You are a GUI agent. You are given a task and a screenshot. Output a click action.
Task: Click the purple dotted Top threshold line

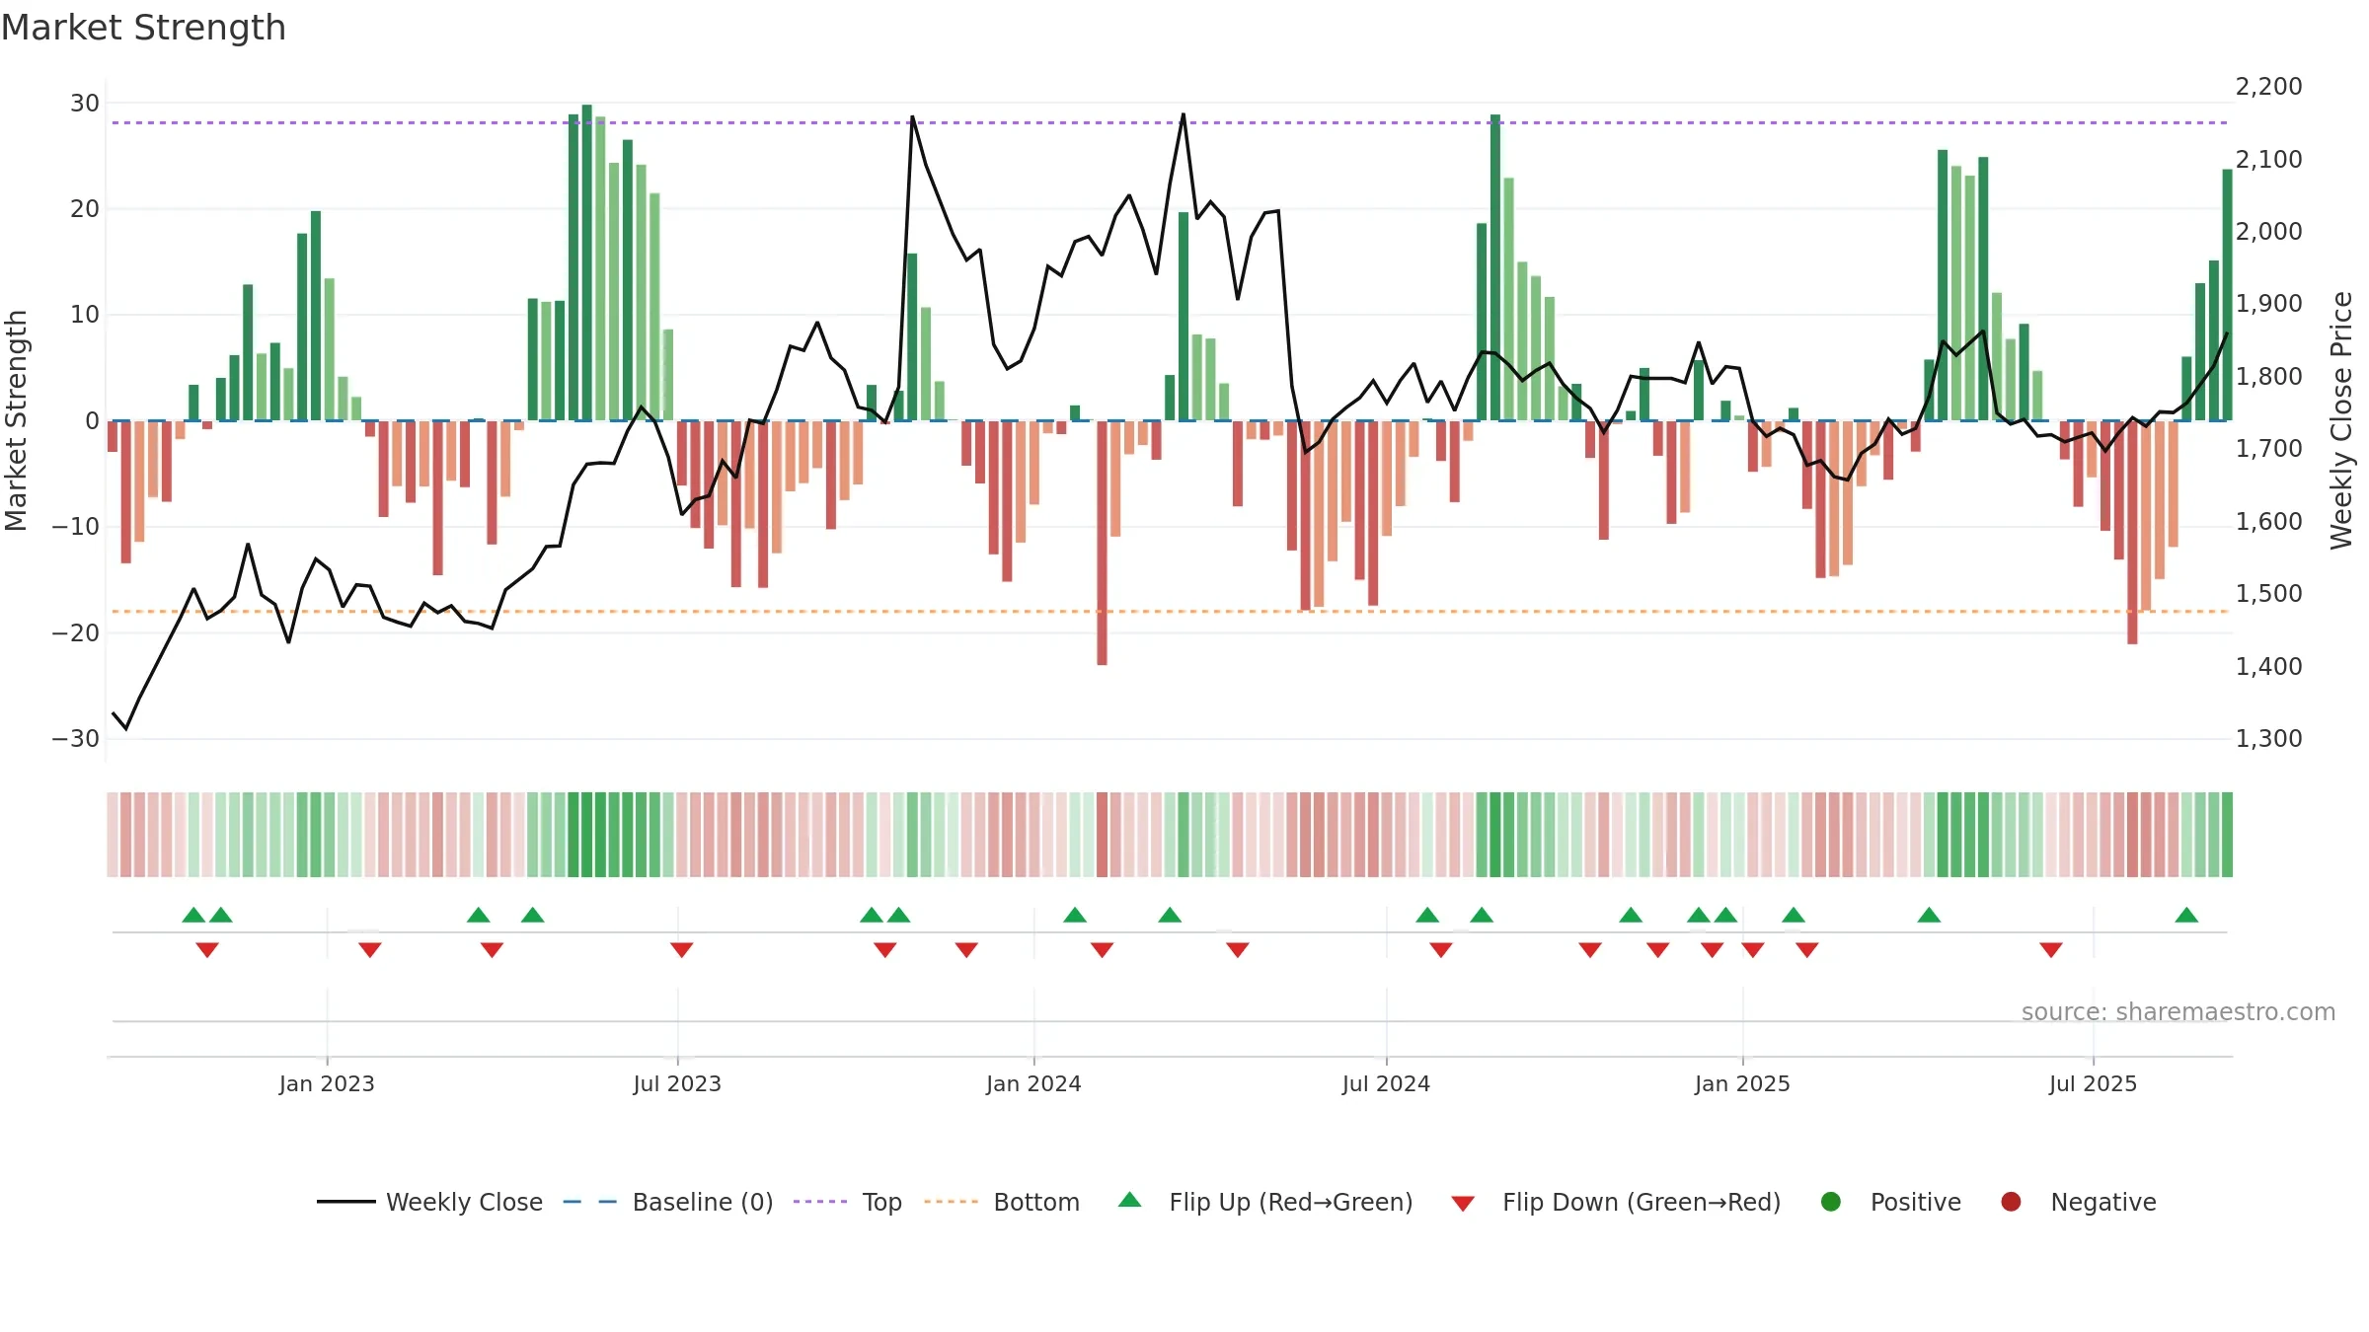click(x=1170, y=123)
